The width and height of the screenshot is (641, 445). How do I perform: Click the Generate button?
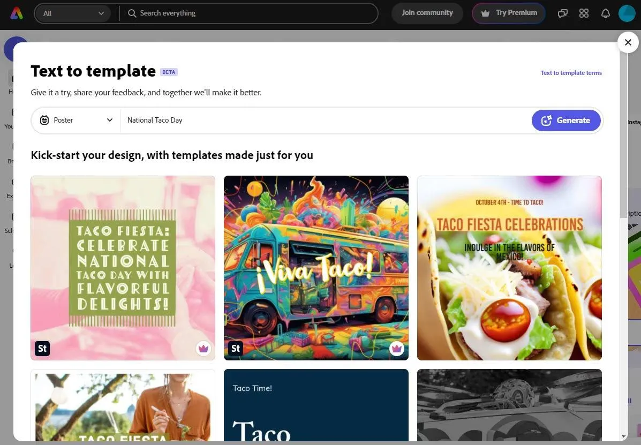tap(566, 120)
